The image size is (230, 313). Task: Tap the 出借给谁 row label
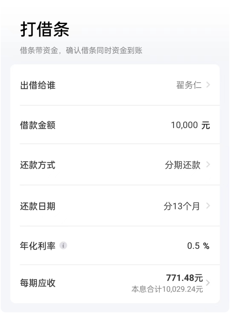tap(38, 85)
